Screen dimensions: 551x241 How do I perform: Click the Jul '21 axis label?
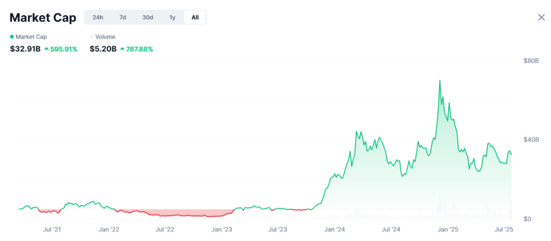[52, 230]
